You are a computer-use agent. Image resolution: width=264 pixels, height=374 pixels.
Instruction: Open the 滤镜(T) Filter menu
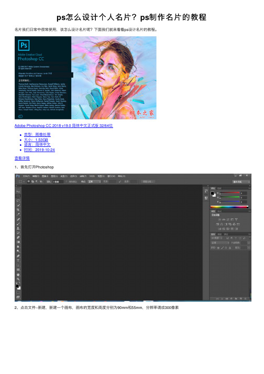(x=83, y=176)
